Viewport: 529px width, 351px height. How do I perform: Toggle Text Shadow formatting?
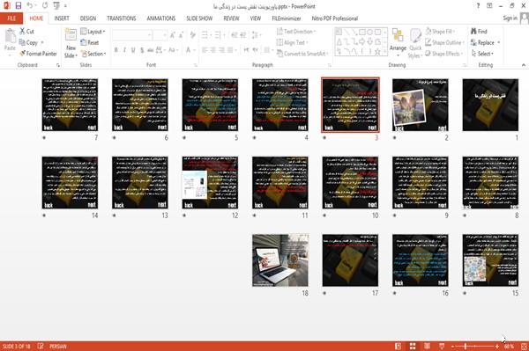(x=142, y=50)
